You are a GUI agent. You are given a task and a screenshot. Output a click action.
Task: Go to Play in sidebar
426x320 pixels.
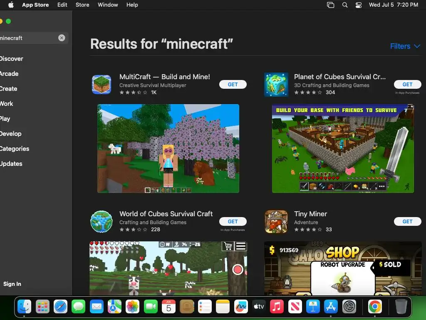(5, 119)
